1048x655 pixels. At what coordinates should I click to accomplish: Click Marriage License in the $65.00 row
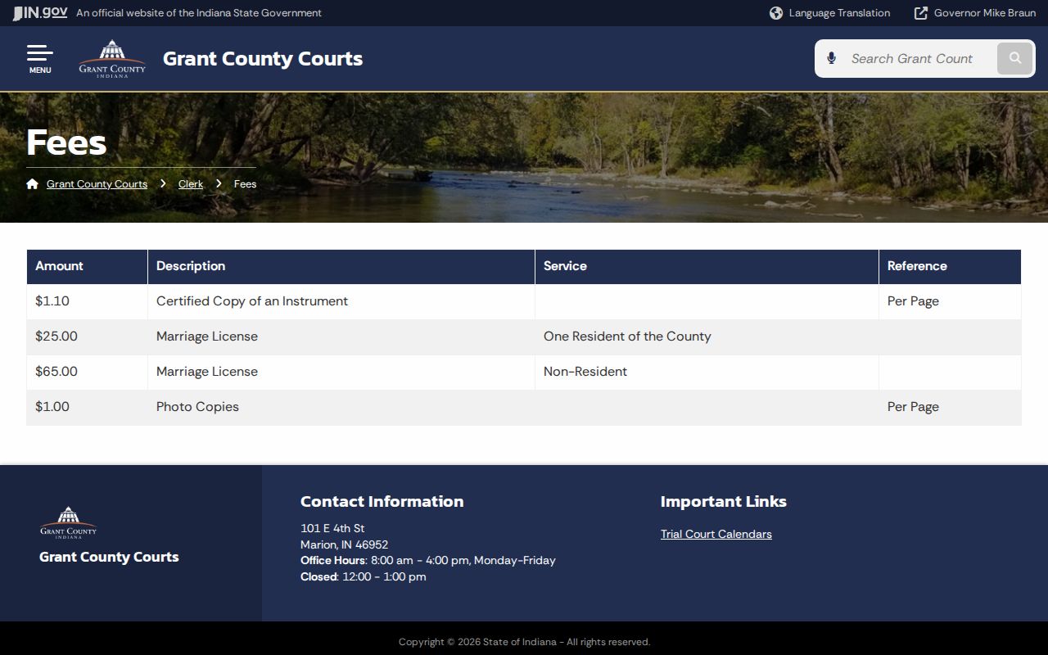coord(341,372)
